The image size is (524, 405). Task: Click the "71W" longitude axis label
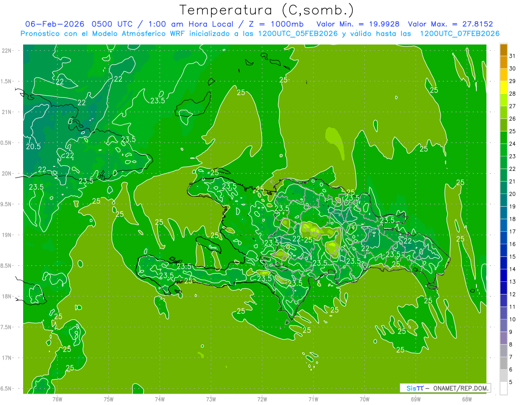click(x=313, y=399)
